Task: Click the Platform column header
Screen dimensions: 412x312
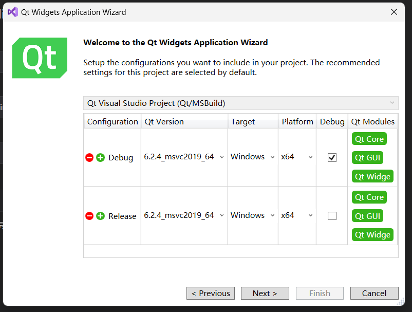Action: click(x=297, y=122)
